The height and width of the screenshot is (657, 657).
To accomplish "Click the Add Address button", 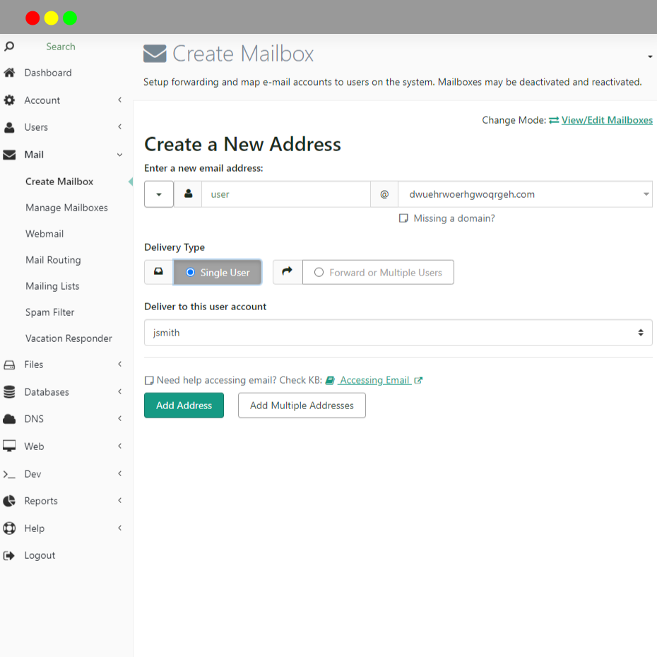I will pyautogui.click(x=184, y=406).
